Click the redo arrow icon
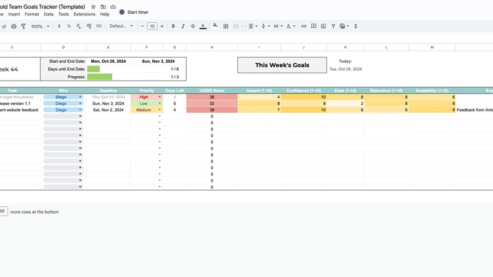Image resolution: width=493 pixels, height=277 pixels. 4,26
